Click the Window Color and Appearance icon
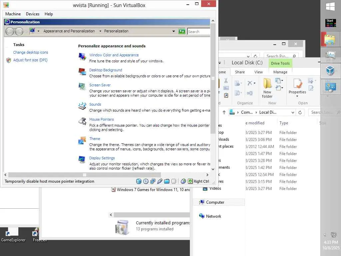The height and width of the screenshot is (256, 341). (x=82, y=57)
